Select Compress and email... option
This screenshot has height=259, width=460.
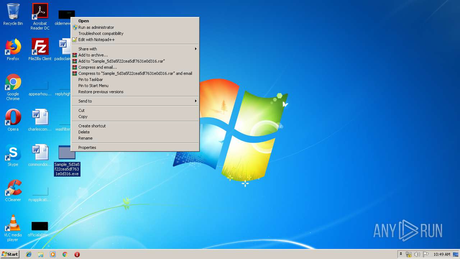point(135,67)
